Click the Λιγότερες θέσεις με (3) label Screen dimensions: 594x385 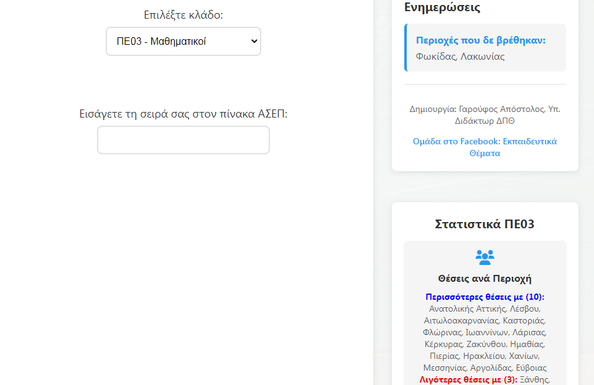(468, 379)
